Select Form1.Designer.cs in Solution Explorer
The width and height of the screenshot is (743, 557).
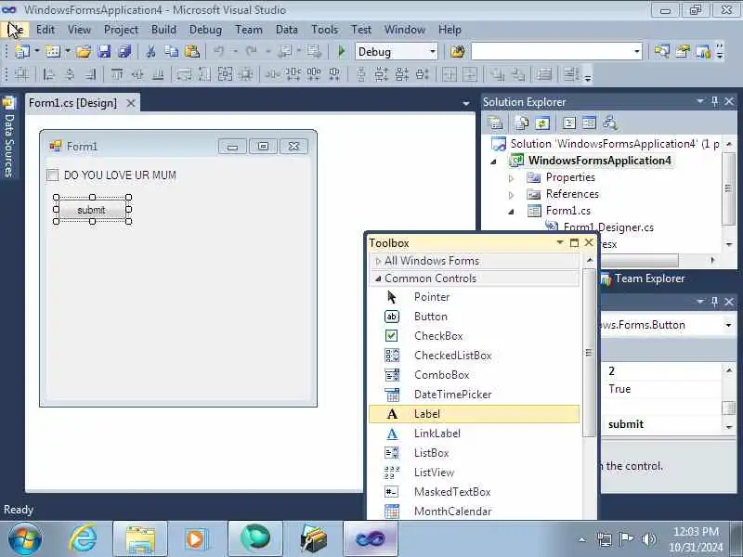[x=608, y=227]
